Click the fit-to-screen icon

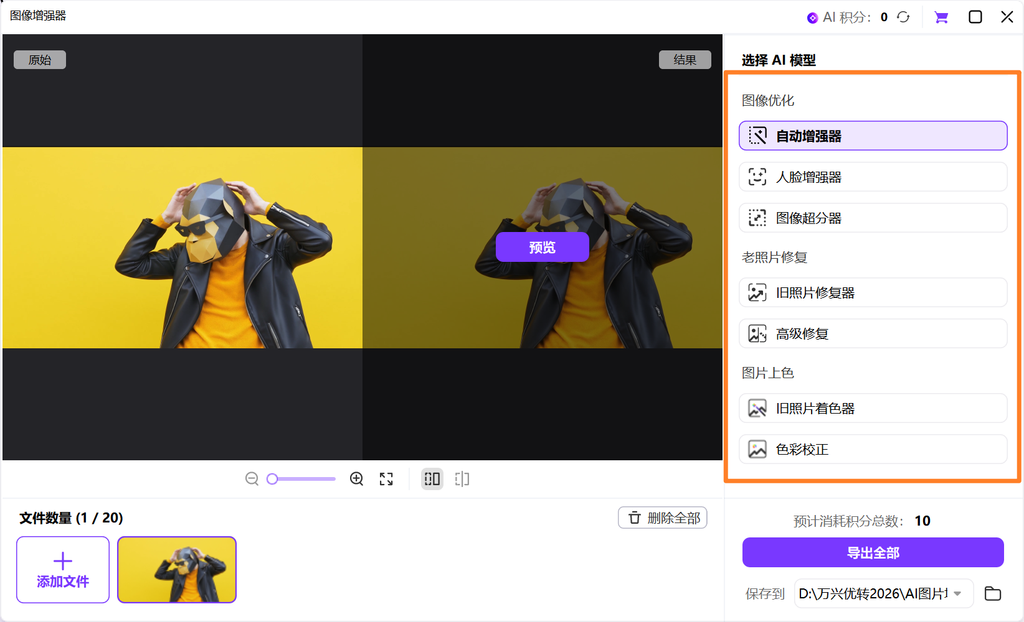[386, 479]
